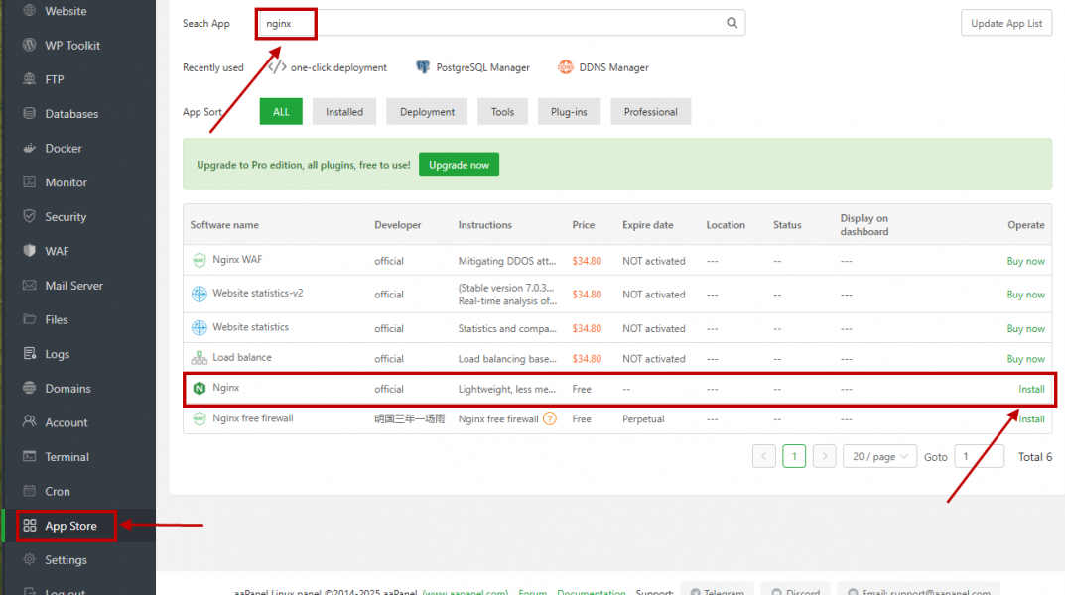This screenshot has width=1065, height=595.
Task: Select the Files folder icon
Action: pyautogui.click(x=29, y=319)
